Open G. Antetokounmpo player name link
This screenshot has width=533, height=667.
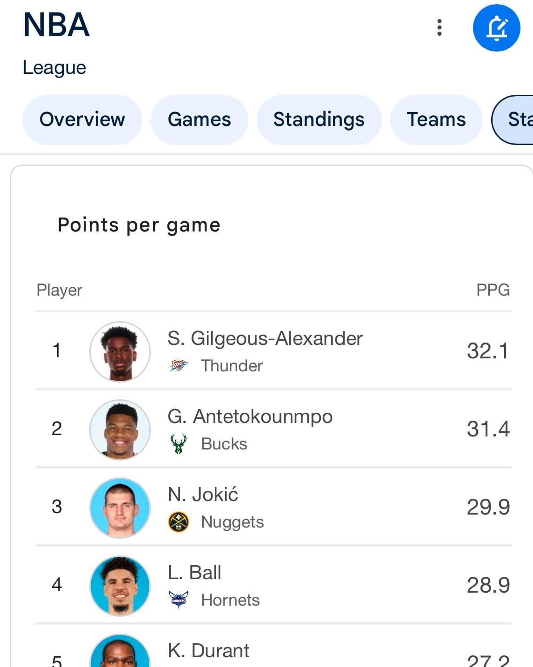pos(250,416)
